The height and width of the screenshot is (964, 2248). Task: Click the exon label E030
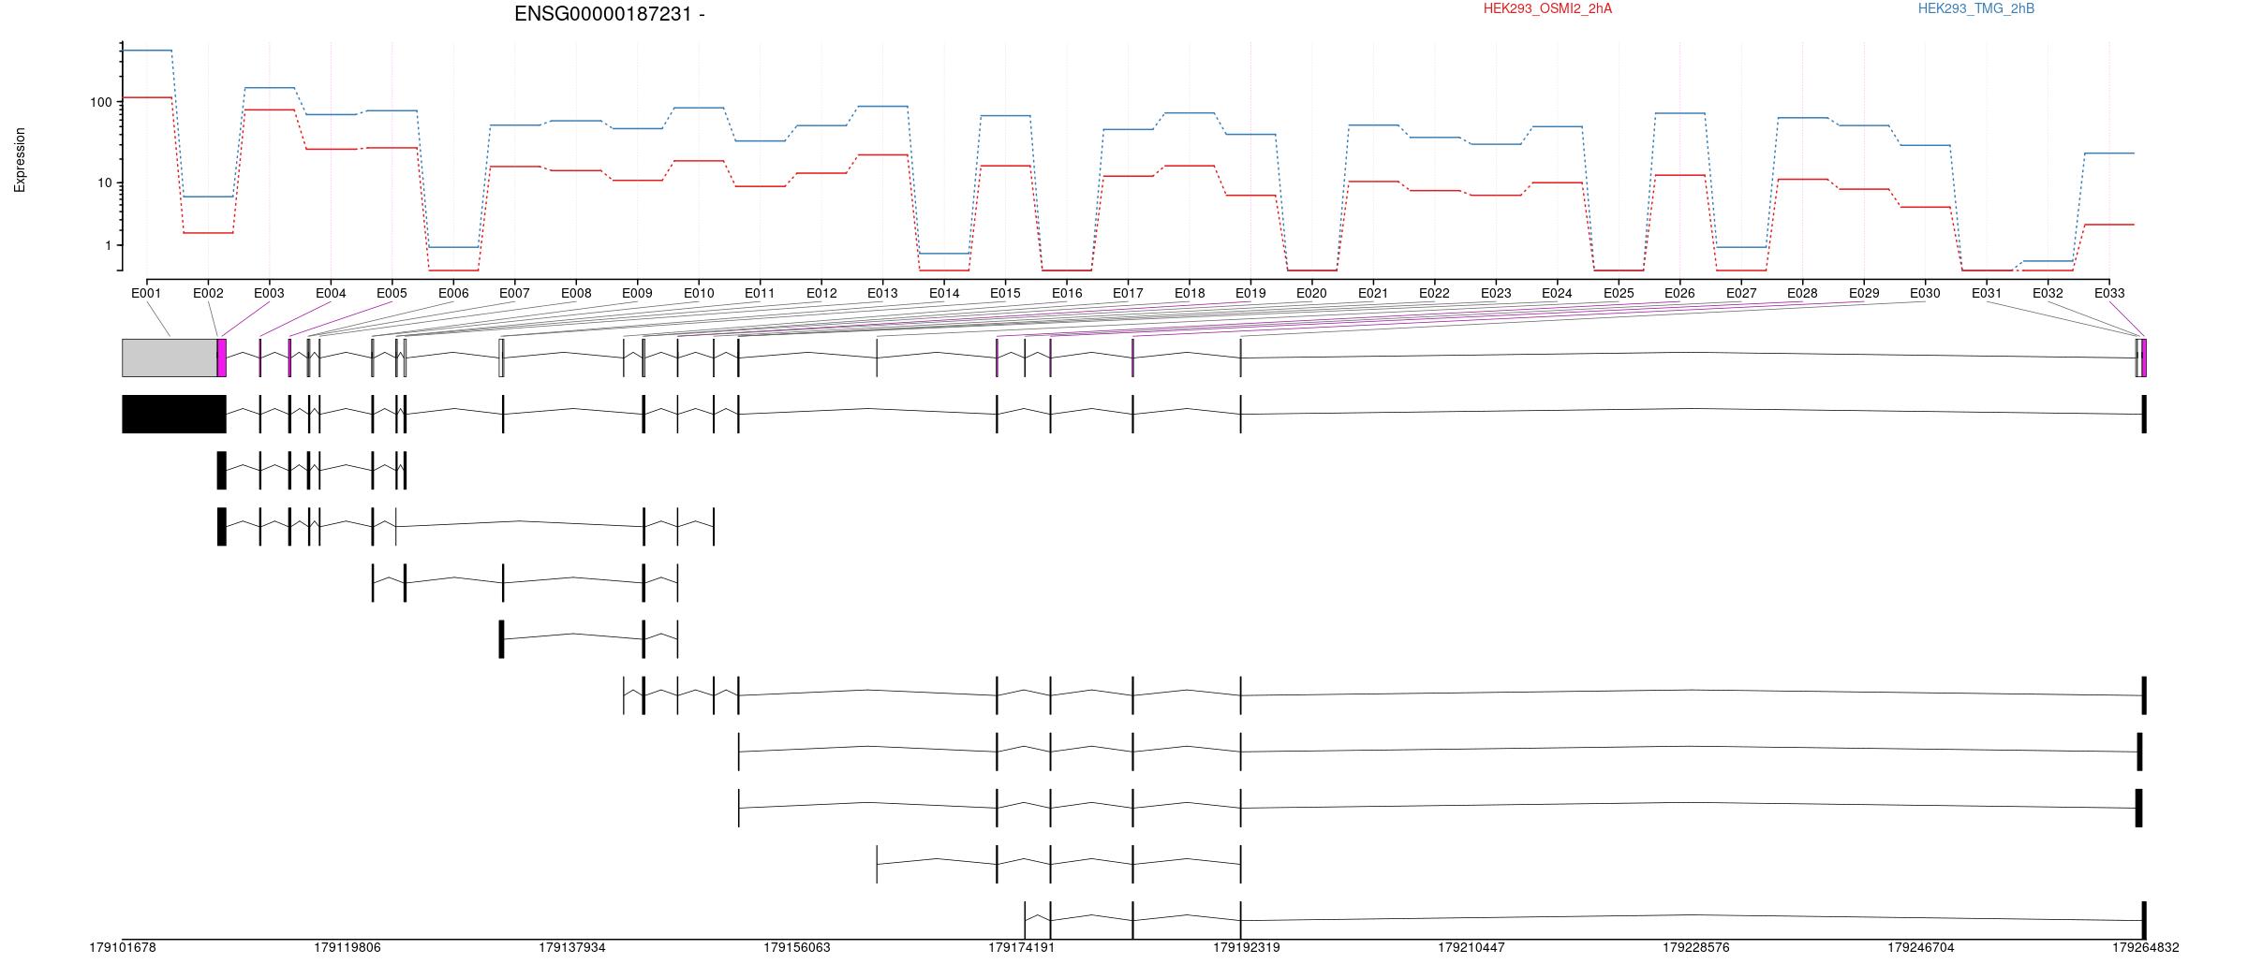[x=1925, y=293]
